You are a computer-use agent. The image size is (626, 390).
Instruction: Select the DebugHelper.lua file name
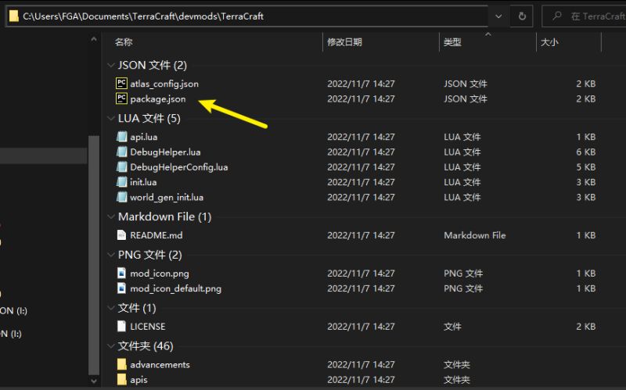coord(165,152)
